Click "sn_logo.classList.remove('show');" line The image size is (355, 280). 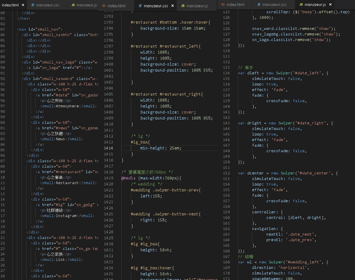pyautogui.click(x=291, y=40)
